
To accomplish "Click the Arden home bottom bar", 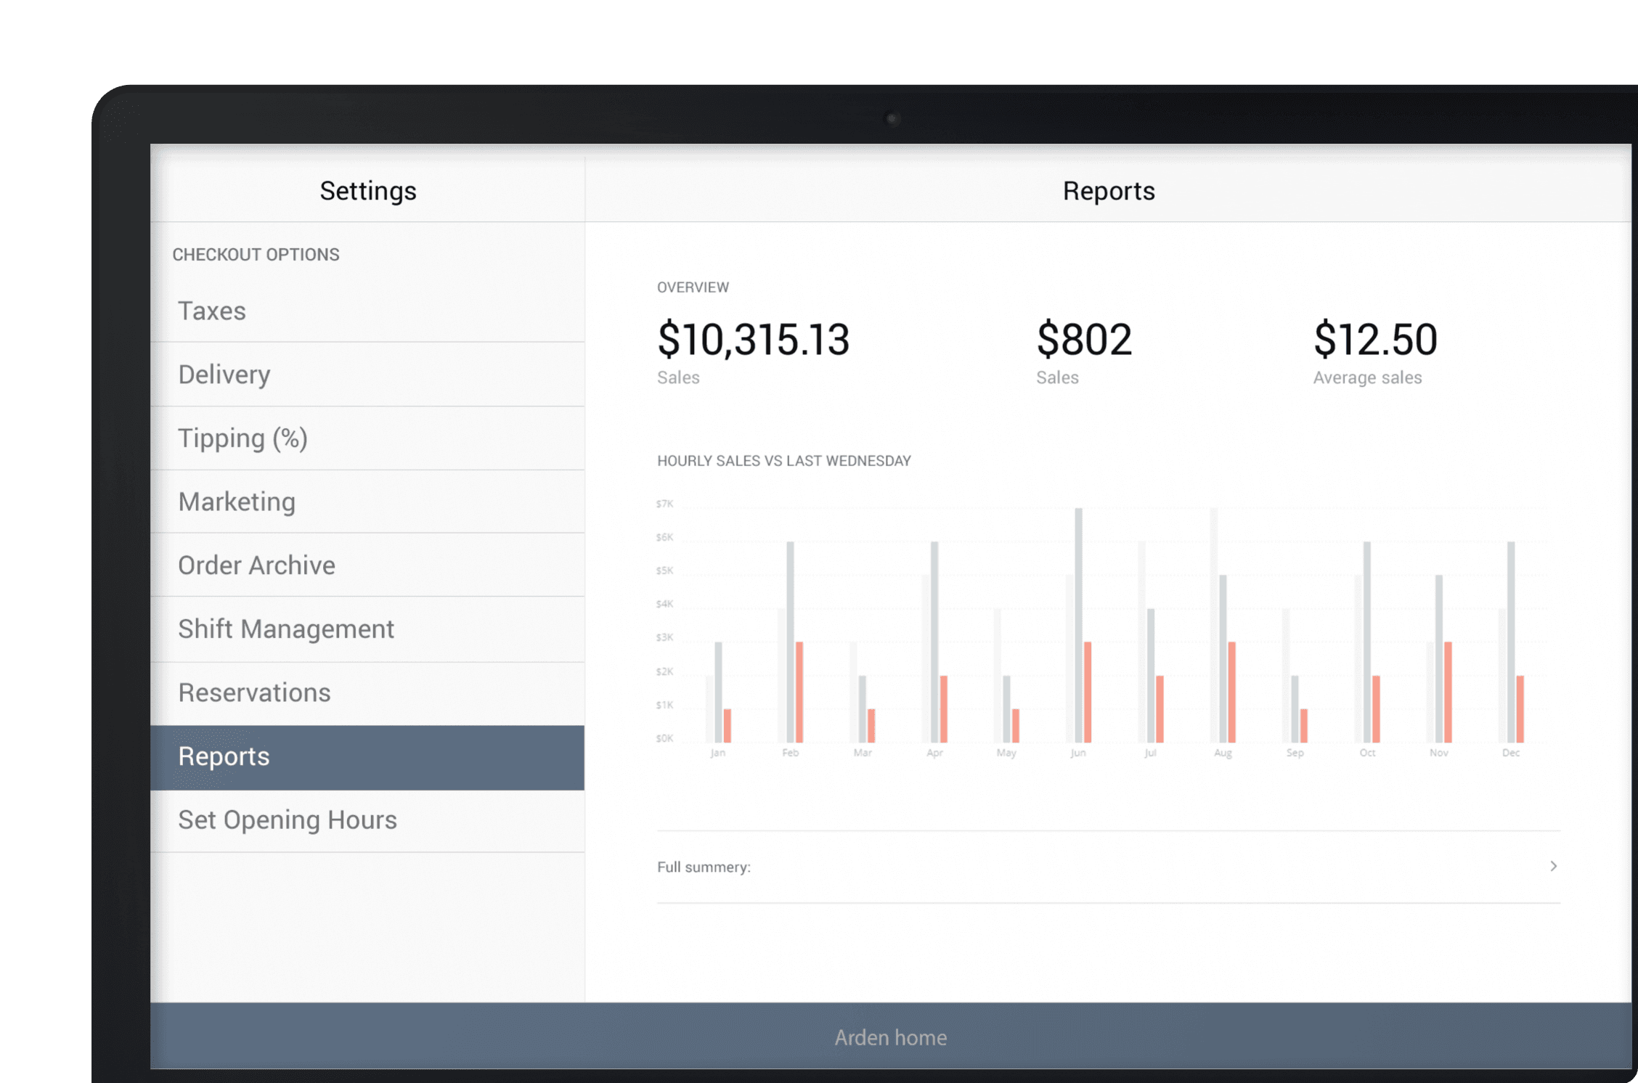I will (x=891, y=1037).
